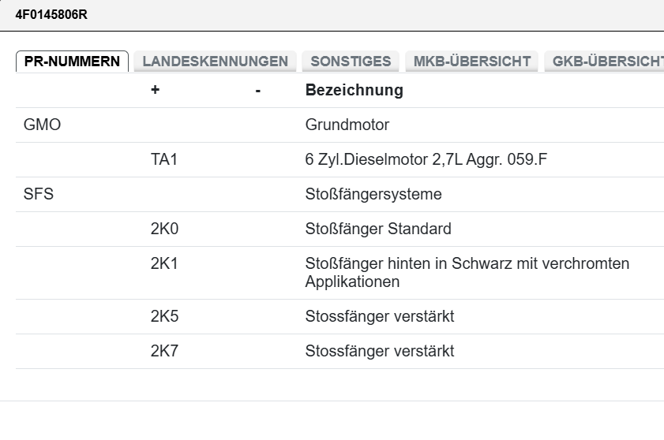Viewport: 664px width, 440px height.
Task: Open the GKB-ÜBERSICHT tab
Action: click(606, 62)
